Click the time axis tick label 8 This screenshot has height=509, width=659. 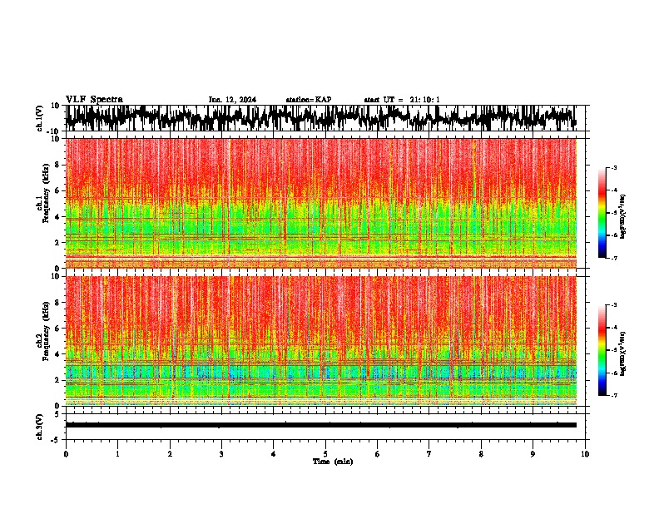pyautogui.click(x=481, y=454)
